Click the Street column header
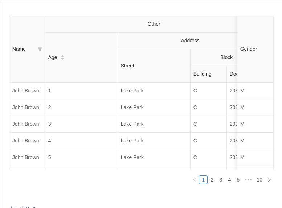This screenshot has width=282, height=208. [x=154, y=66]
